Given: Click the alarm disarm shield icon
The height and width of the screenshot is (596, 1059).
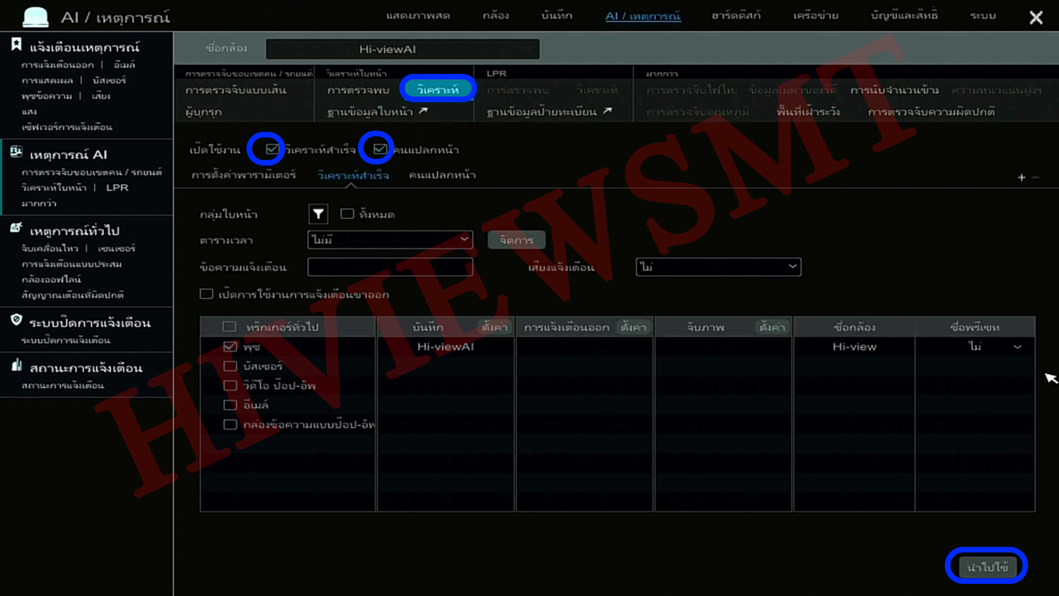Looking at the screenshot, I should pos(17,320).
